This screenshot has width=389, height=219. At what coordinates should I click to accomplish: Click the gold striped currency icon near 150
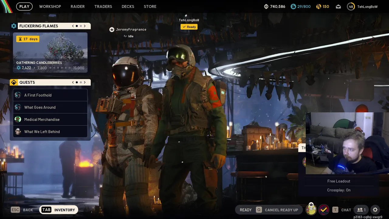(x=318, y=6)
